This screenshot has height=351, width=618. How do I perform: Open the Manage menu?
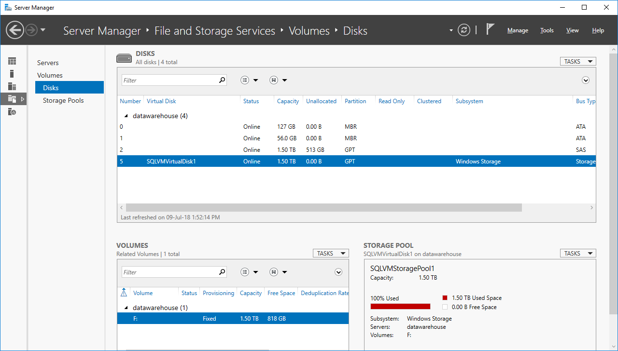click(x=518, y=30)
